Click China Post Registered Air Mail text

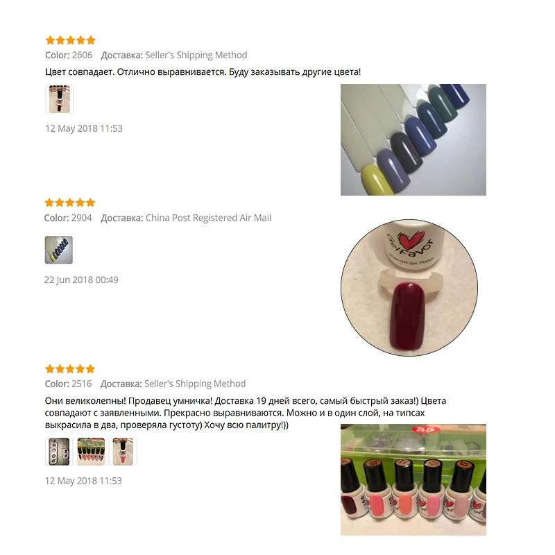tap(209, 218)
